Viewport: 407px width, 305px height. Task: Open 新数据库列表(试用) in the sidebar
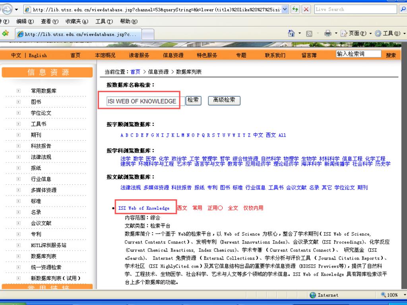tap(56, 278)
